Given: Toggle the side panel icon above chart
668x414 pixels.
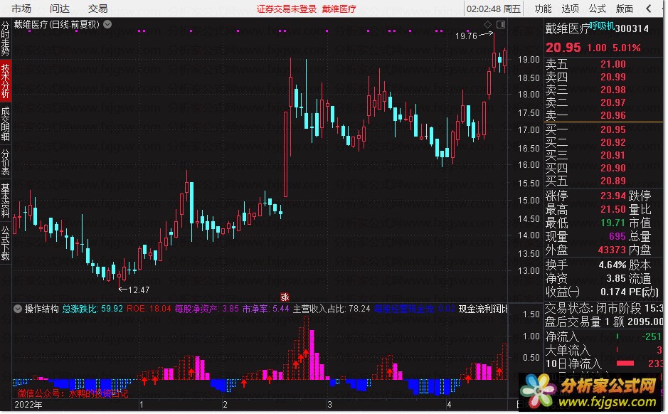Looking at the screenshot, I should click(501, 24).
